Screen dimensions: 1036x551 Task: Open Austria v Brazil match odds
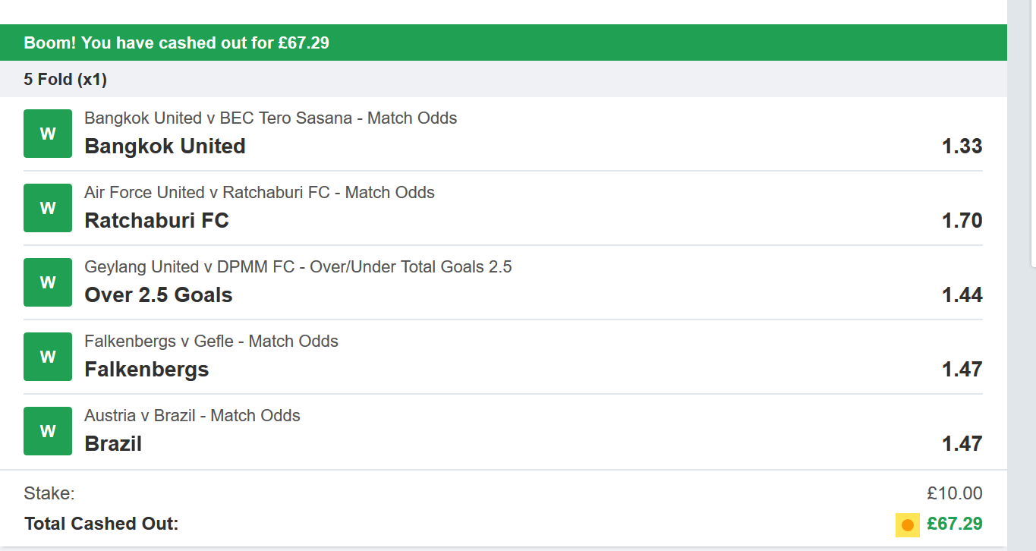[x=192, y=415]
